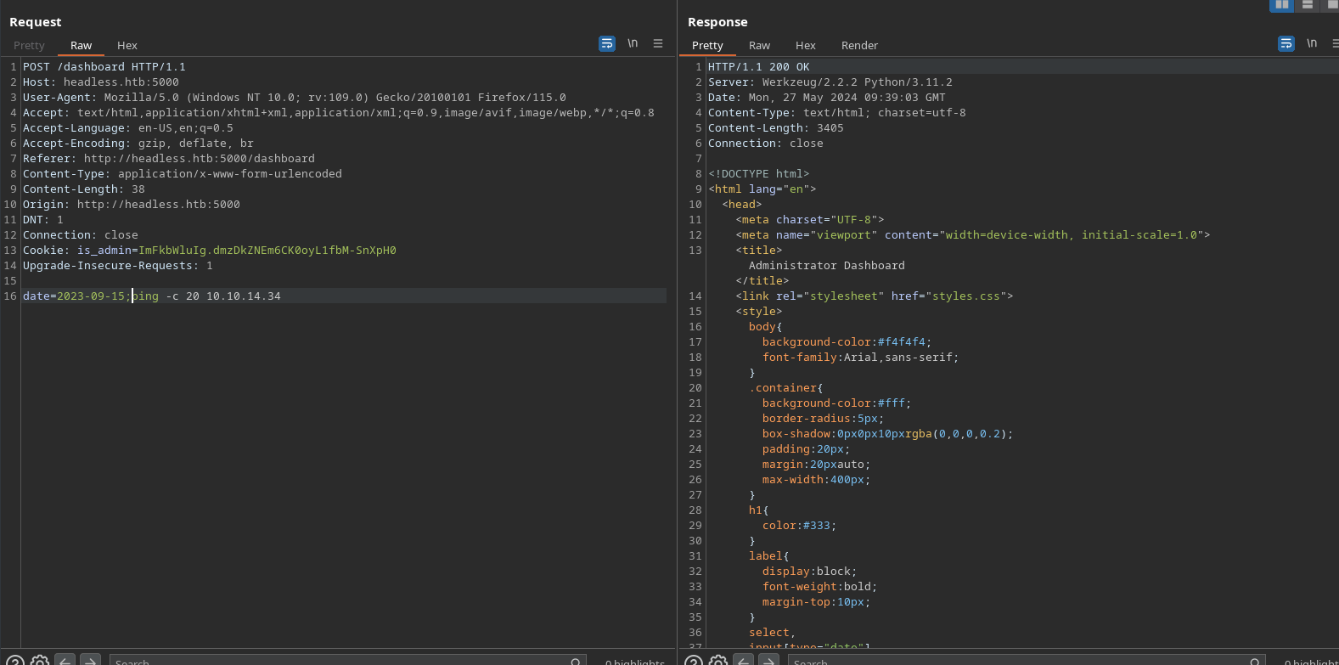Viewport: 1339px width, 665px height.
Task: Open the Response Render tab
Action: pos(859,46)
